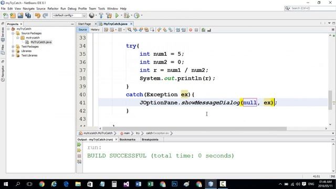Collapse the mytrycatch package node
This screenshot has width=336, height=189.
click(17, 38)
